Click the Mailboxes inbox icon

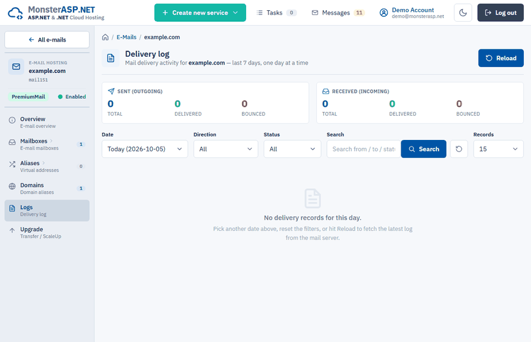(12, 142)
